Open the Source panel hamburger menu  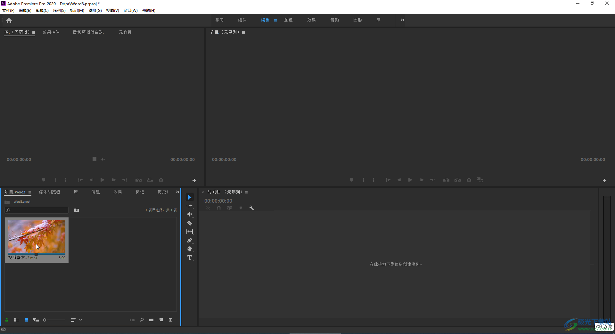point(34,32)
